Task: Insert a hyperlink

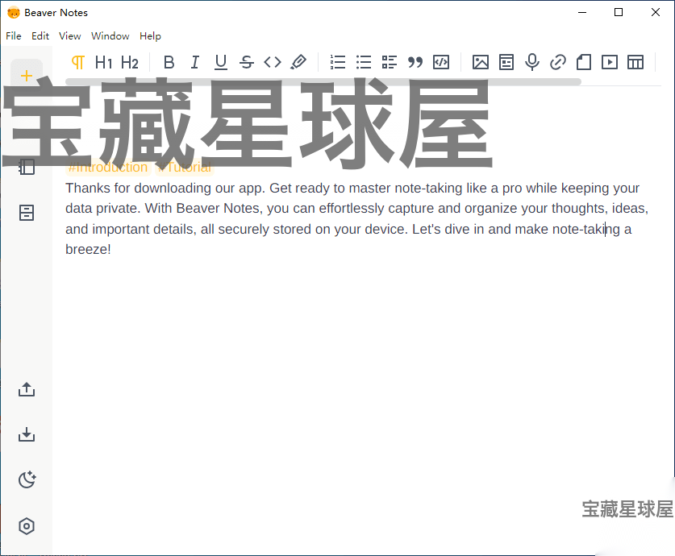Action: 558,62
